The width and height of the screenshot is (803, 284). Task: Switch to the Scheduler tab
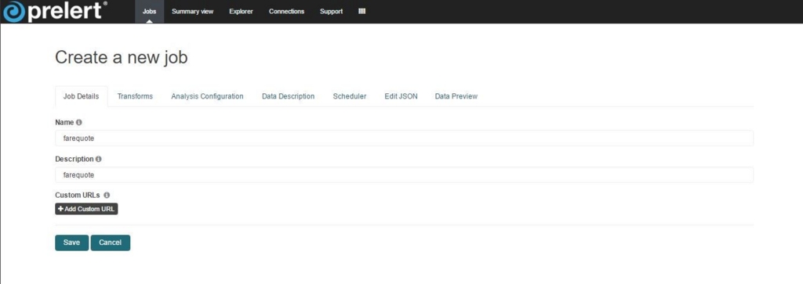coord(350,96)
